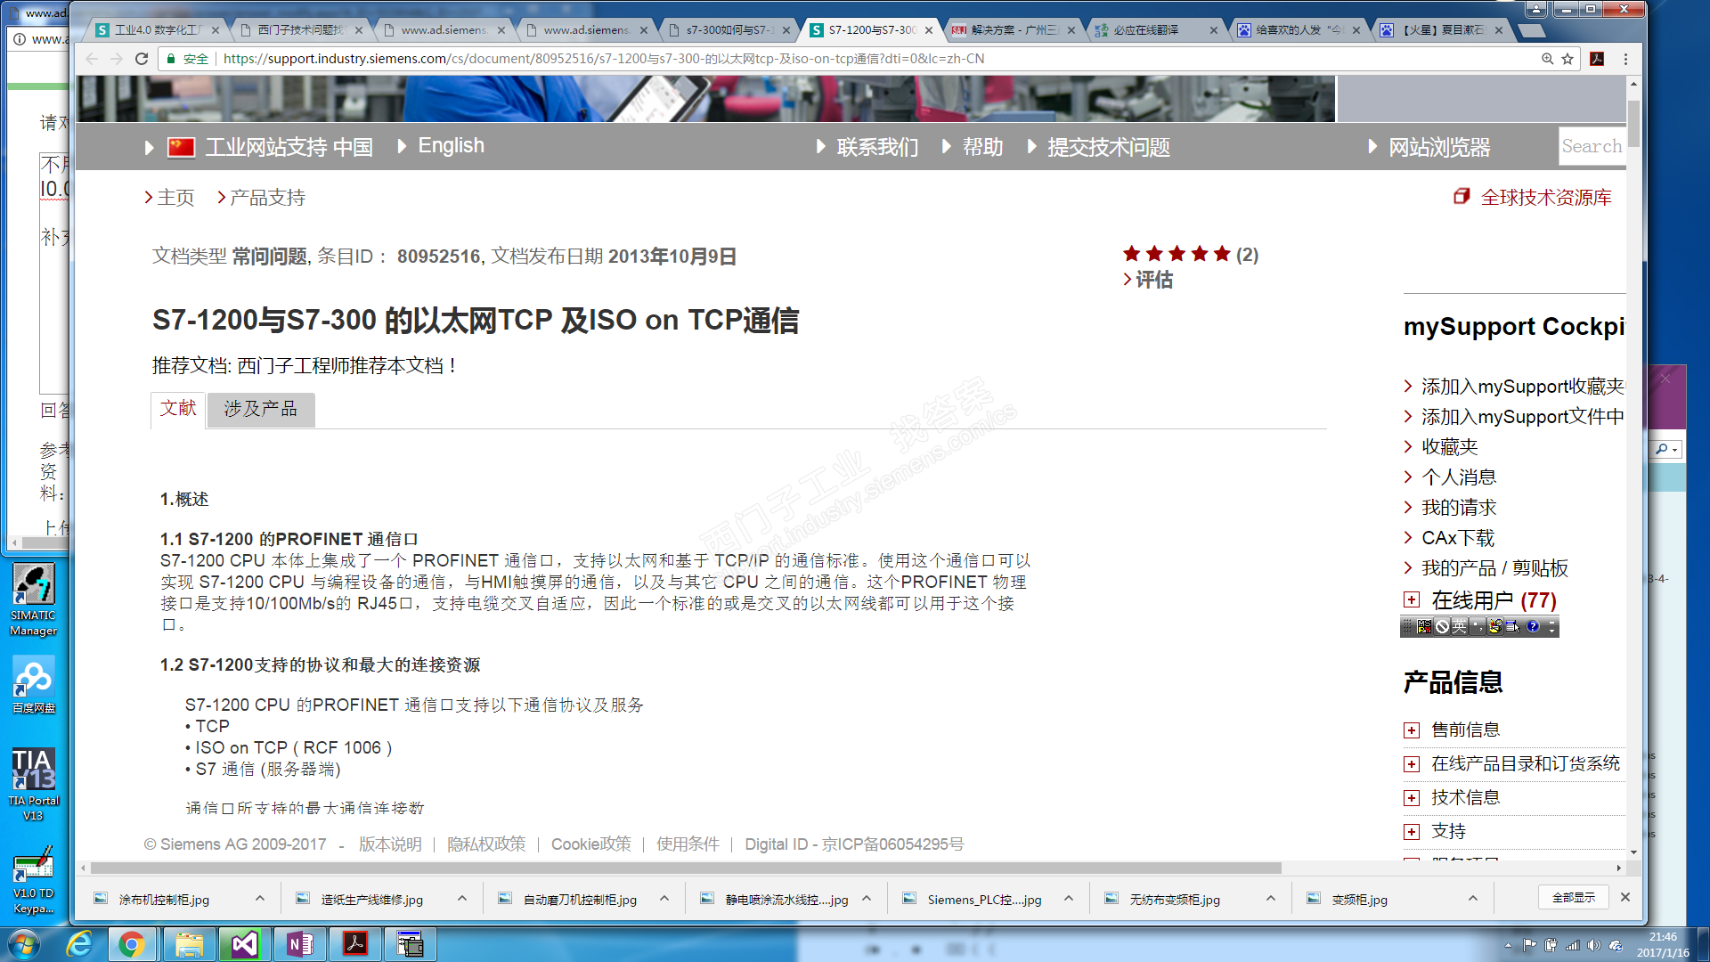Open dropdown arrow for 变频柜.jpg download
The width and height of the screenshot is (1710, 962).
[x=1473, y=899]
